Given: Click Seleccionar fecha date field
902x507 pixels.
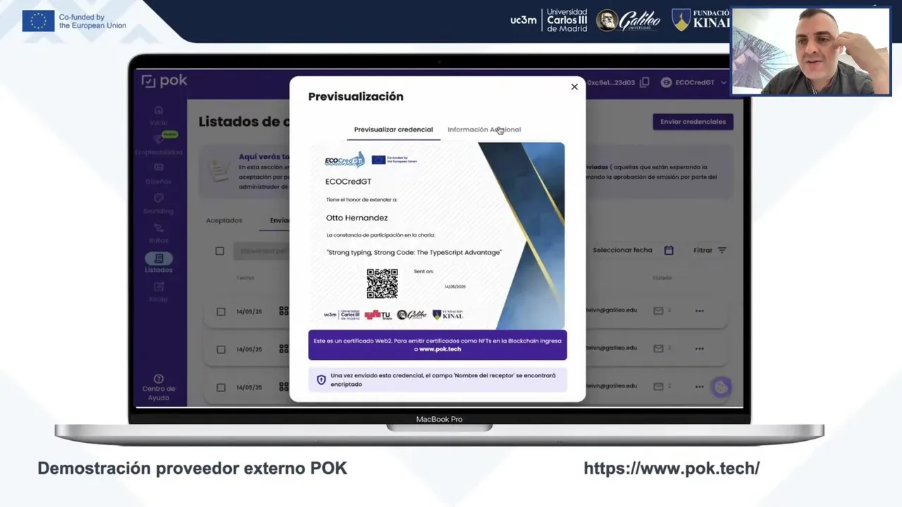Looking at the screenshot, I should click(x=633, y=250).
